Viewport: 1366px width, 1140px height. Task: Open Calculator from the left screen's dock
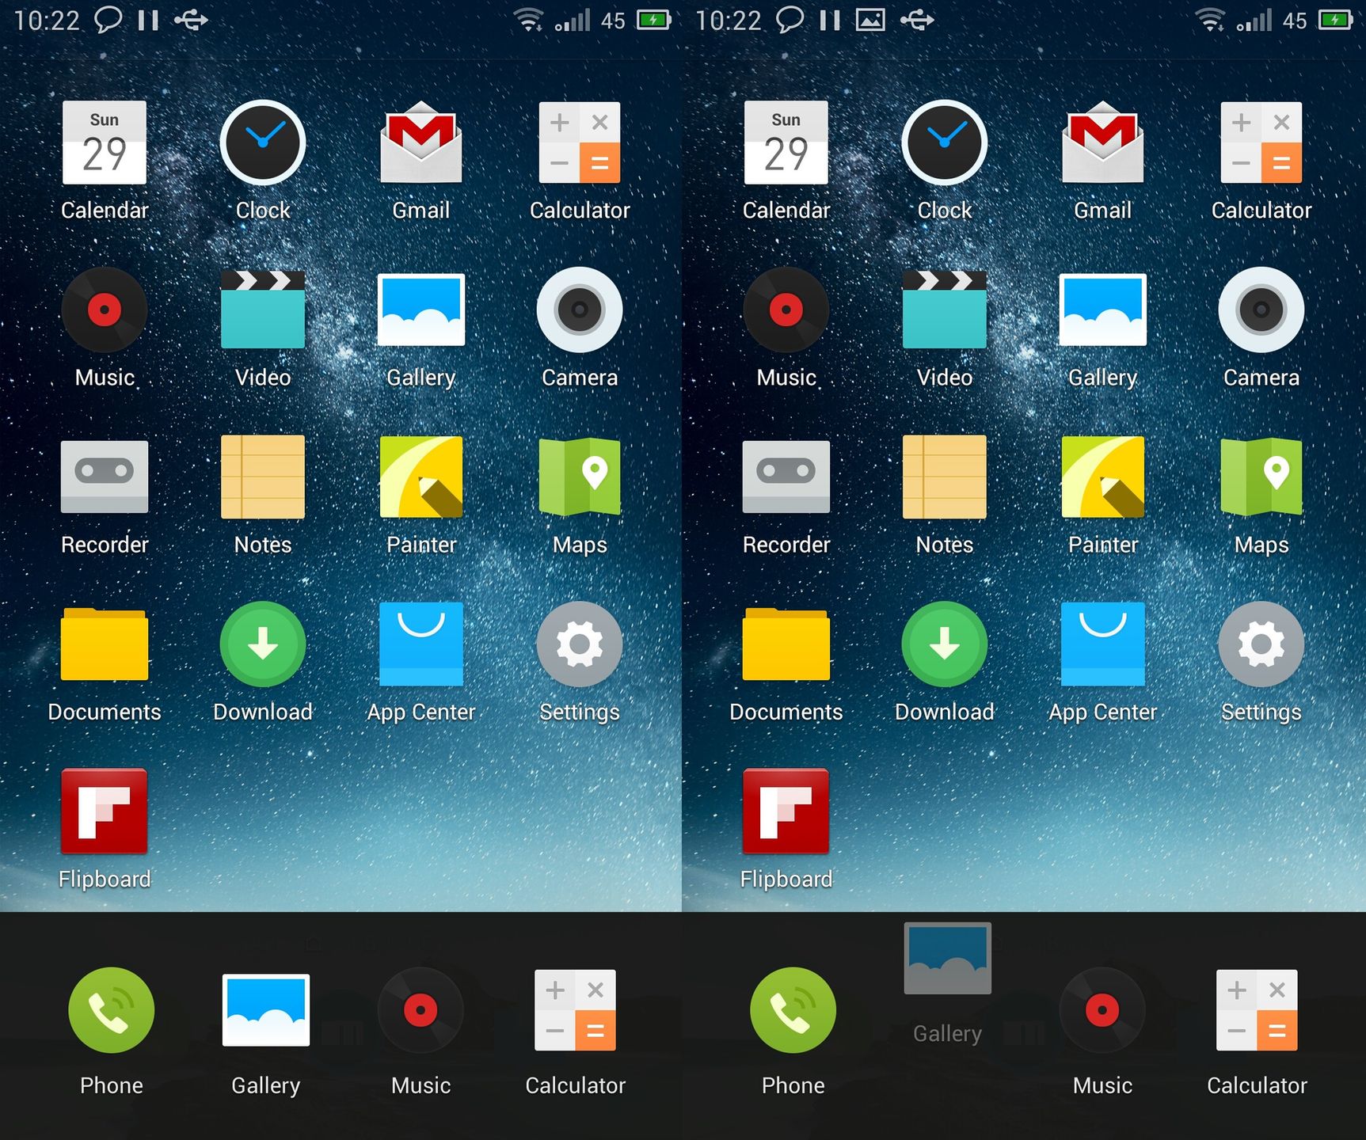click(576, 1010)
